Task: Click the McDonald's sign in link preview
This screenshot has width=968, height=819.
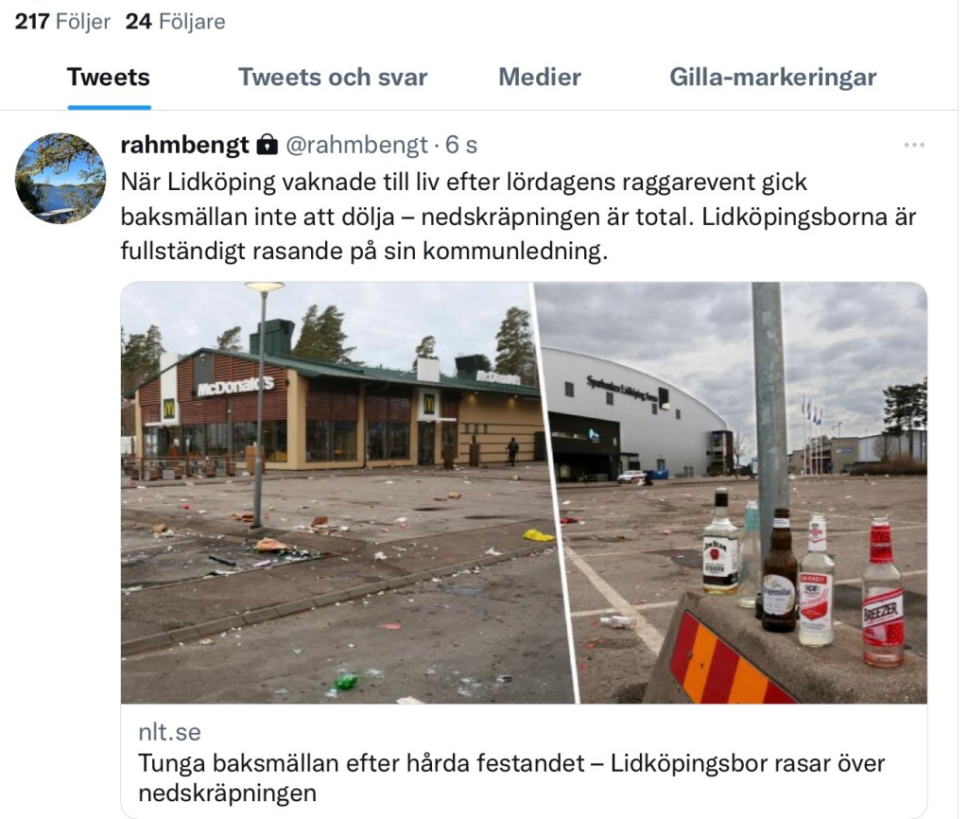Action: click(x=235, y=387)
